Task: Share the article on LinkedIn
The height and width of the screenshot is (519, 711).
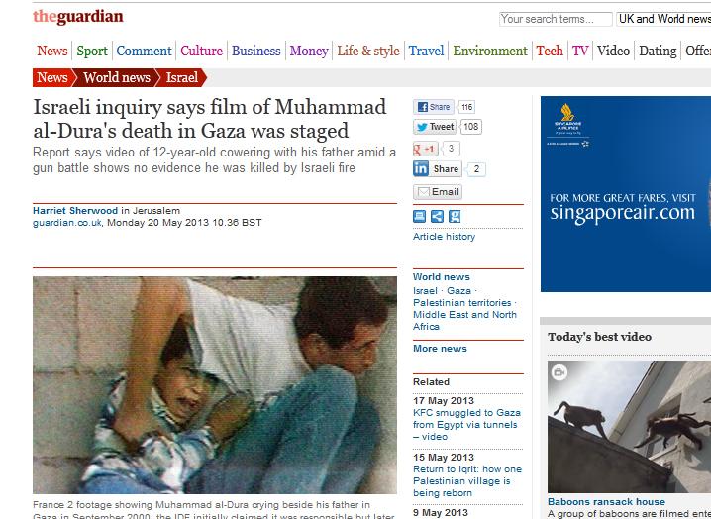Action: click(x=437, y=169)
